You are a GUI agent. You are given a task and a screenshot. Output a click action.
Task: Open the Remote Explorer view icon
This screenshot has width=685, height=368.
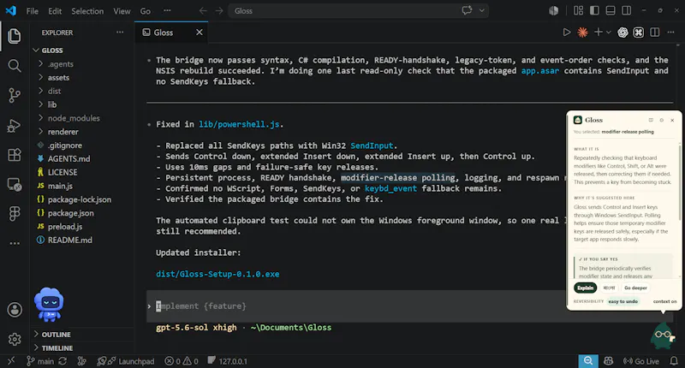point(14,185)
